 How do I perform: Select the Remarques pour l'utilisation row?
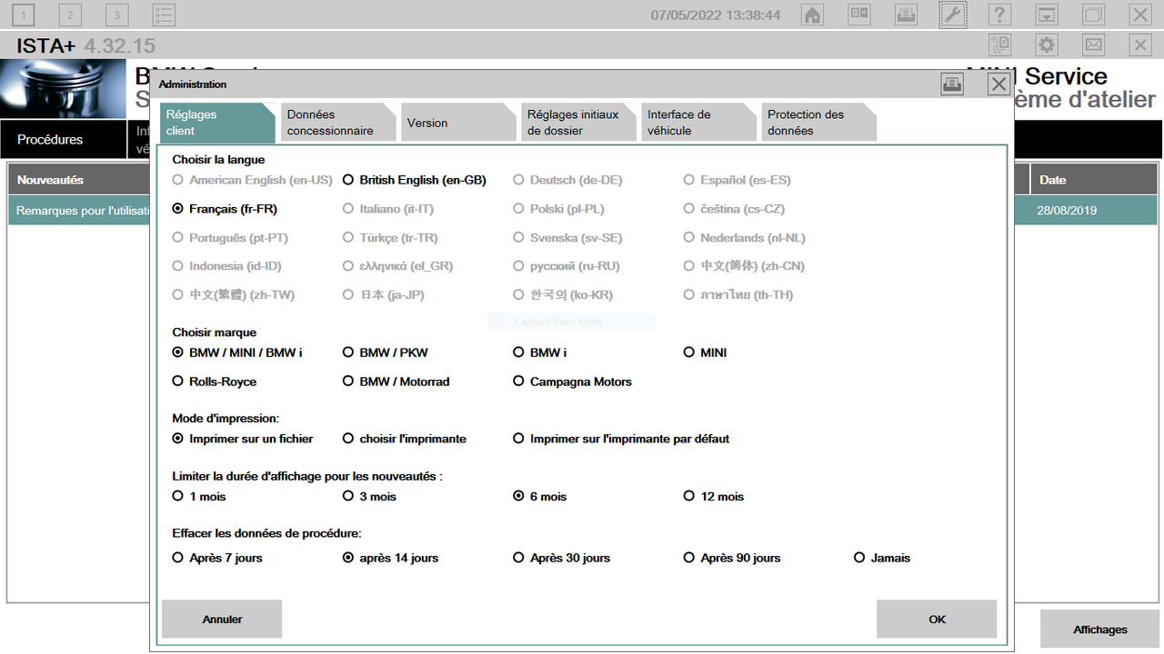click(x=78, y=210)
